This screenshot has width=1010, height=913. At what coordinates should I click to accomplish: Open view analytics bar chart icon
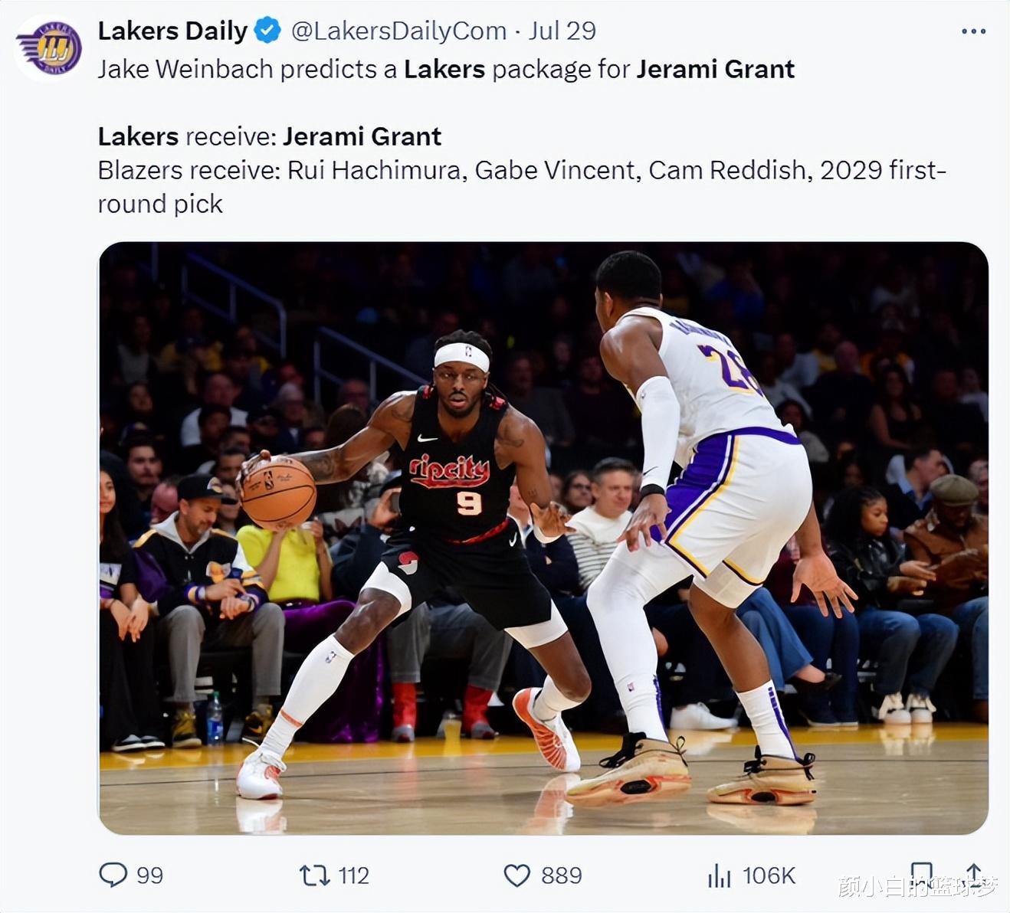[x=719, y=875]
